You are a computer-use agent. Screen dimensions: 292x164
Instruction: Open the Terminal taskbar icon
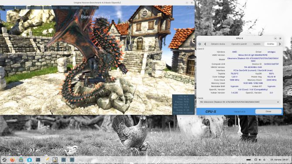click(x=38, y=160)
